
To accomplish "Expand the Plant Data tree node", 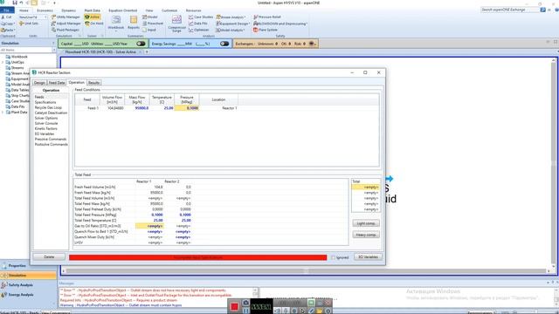I will pos(3,113).
